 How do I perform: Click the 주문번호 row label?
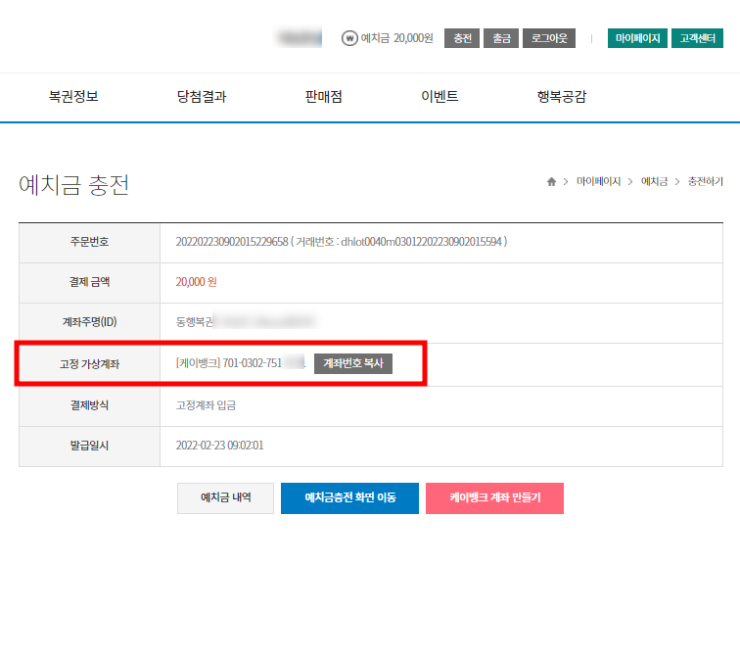point(90,242)
